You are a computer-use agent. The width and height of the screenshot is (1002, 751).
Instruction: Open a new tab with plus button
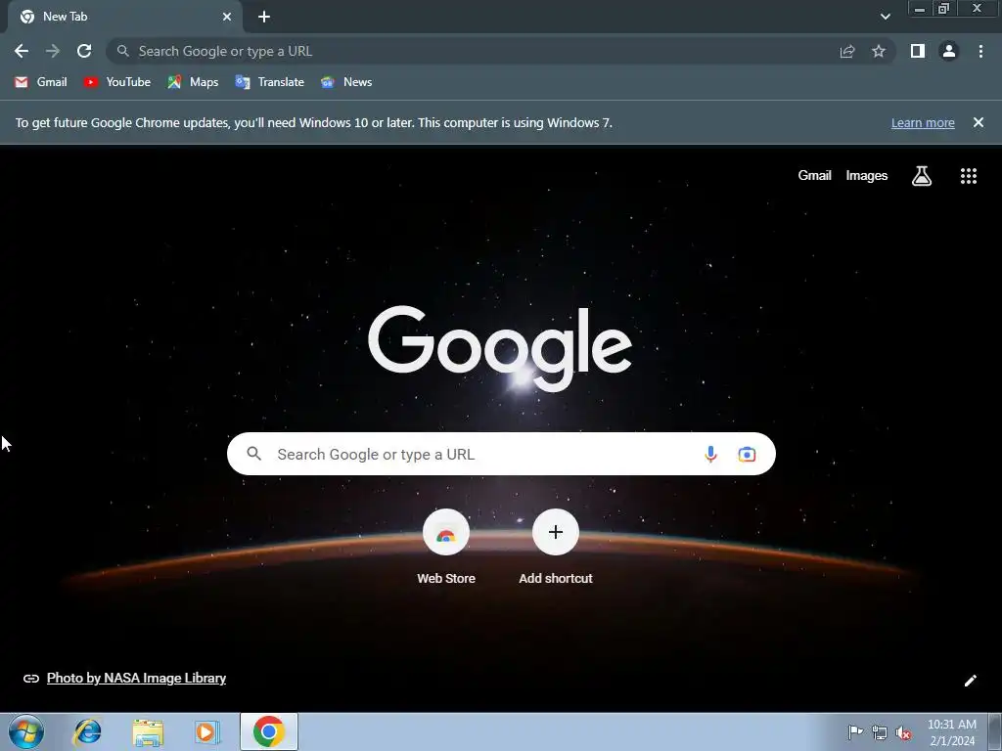point(264,17)
